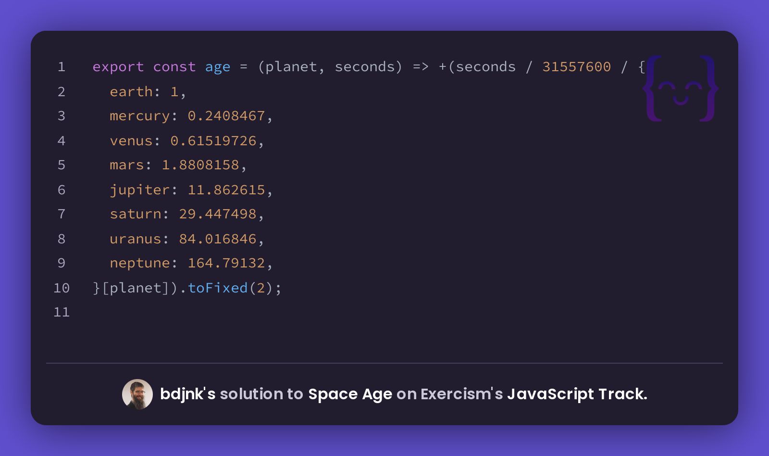Click the age function name

point(218,68)
